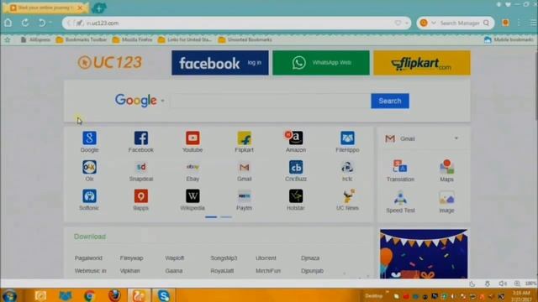The height and width of the screenshot is (302, 538).
Task: Switch to second shortcut page indicator
Action: (x=226, y=217)
